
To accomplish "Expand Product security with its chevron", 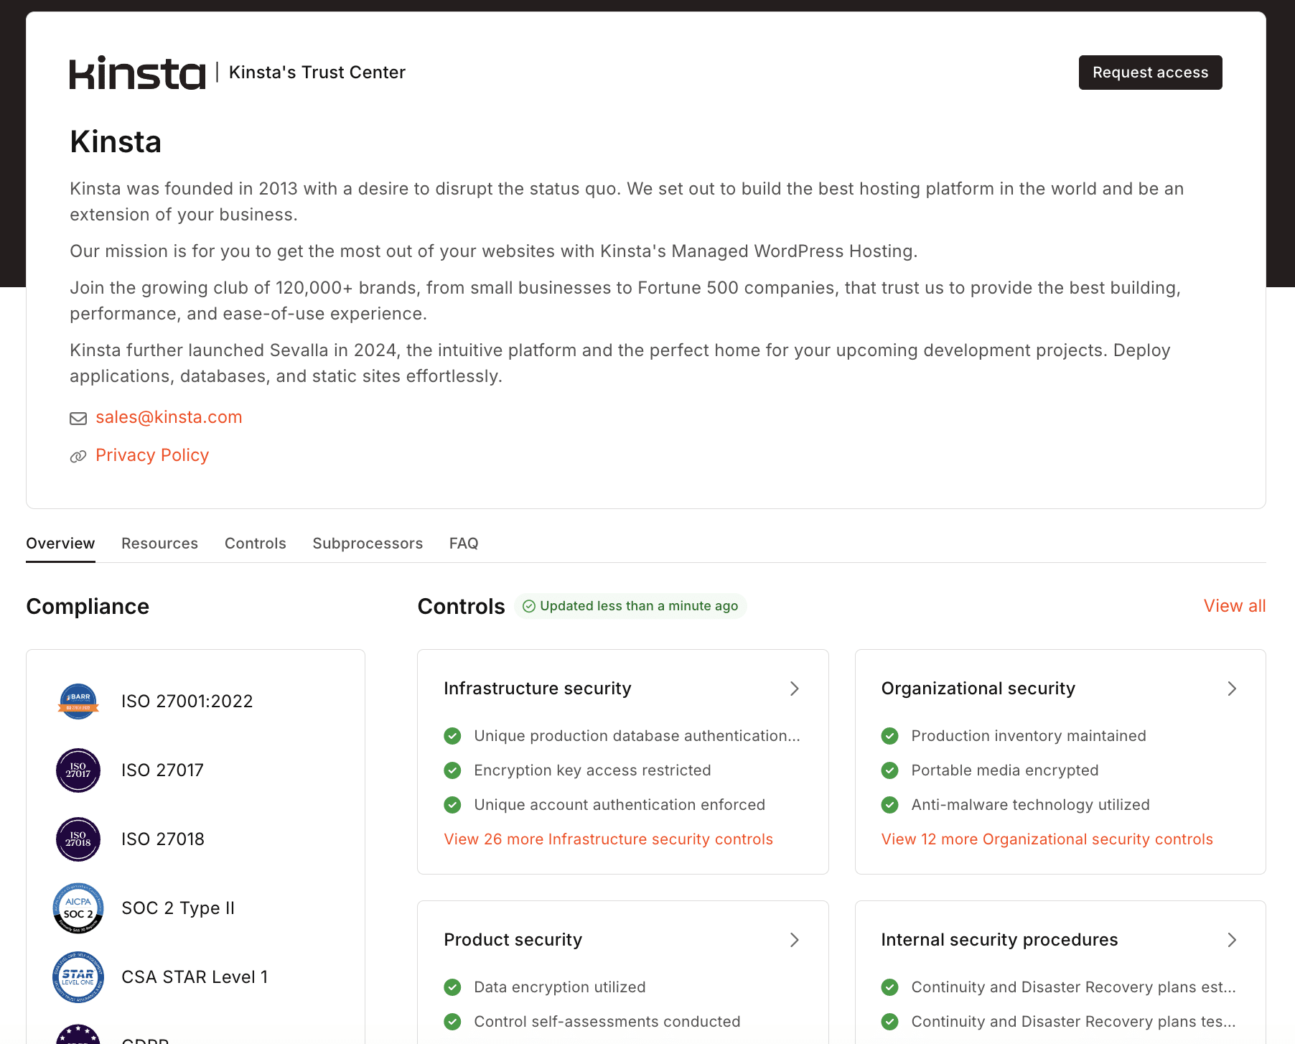I will click(x=795, y=940).
